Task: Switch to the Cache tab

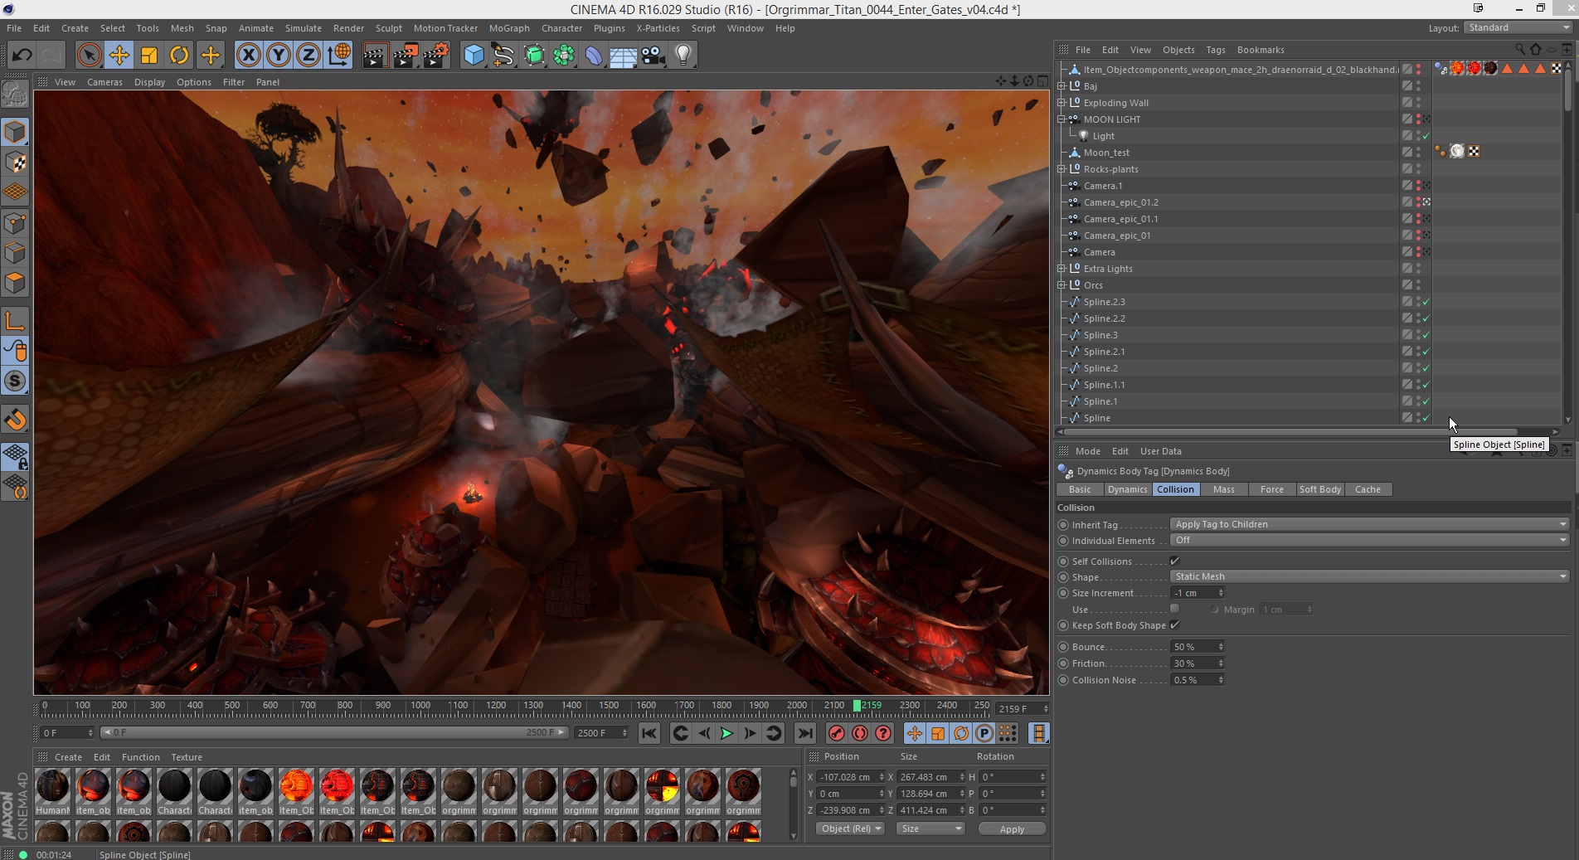Action: 1368,489
